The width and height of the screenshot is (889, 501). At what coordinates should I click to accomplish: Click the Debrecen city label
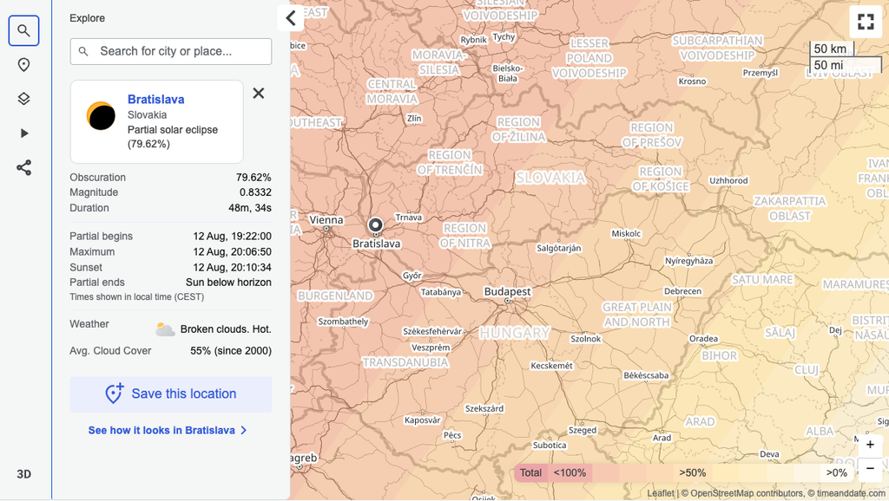(682, 291)
